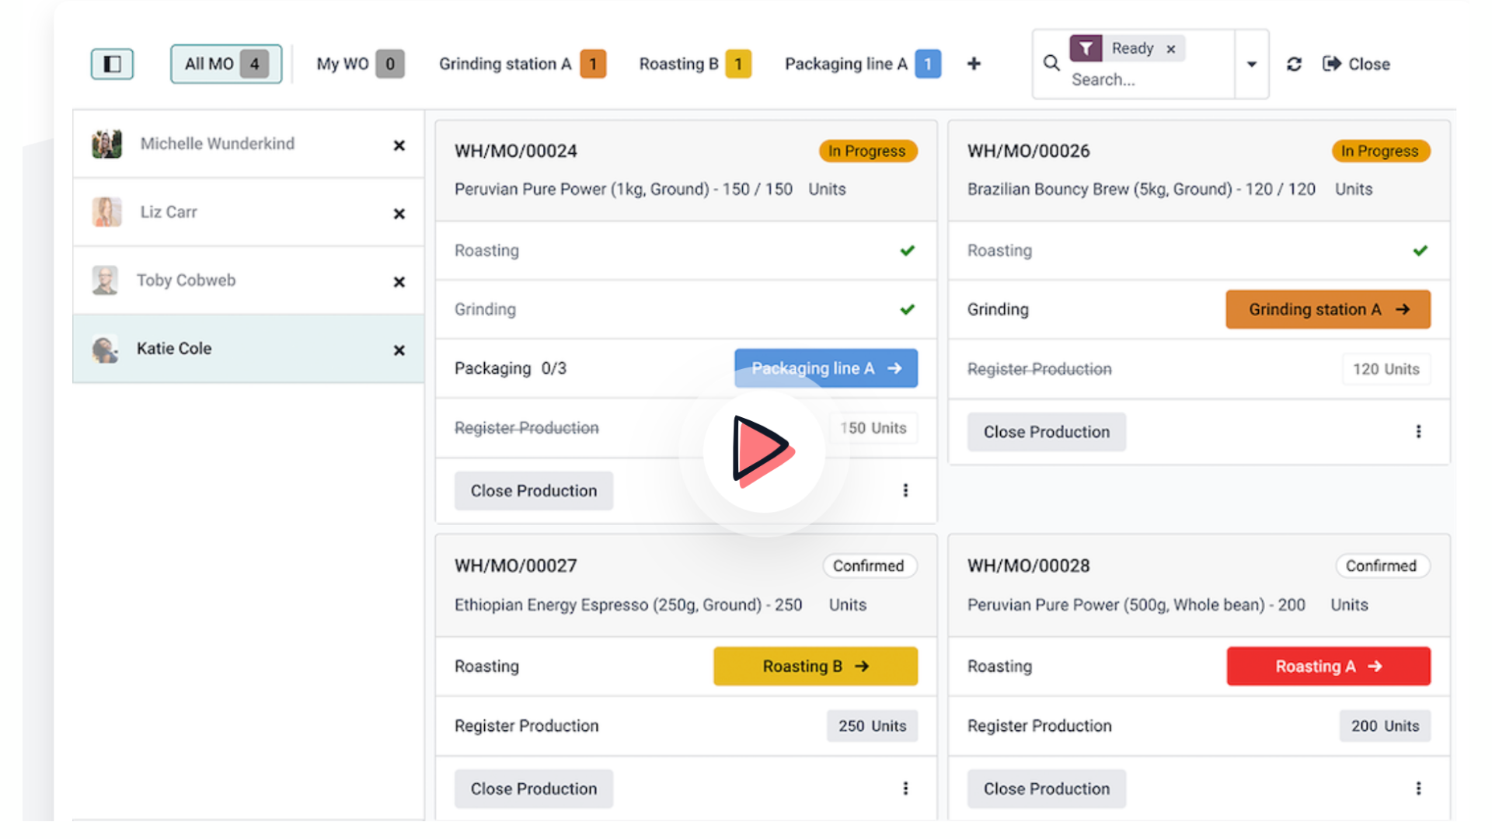
Task: Open options menu for WH/MO/00026
Action: pyautogui.click(x=1418, y=431)
